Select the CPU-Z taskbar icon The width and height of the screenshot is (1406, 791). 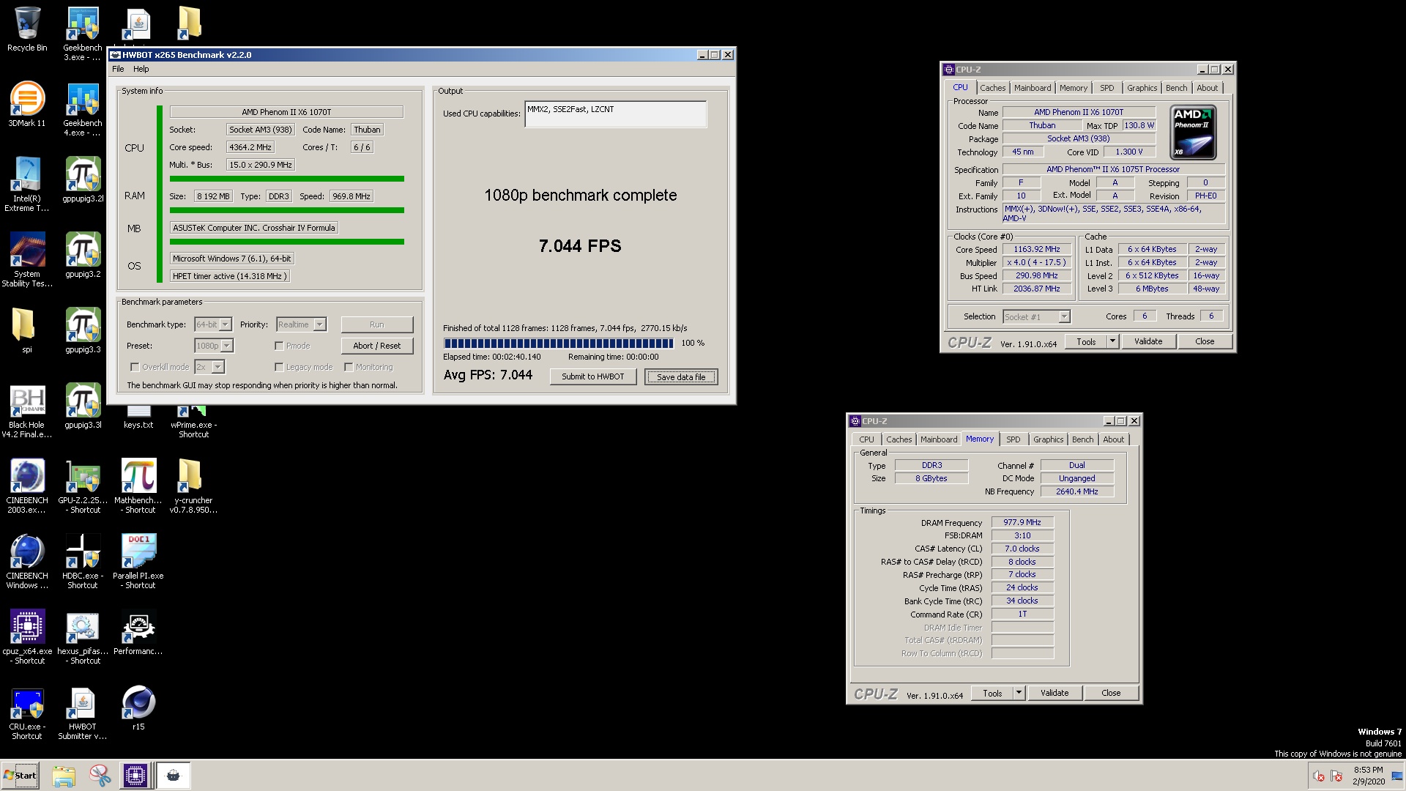135,776
